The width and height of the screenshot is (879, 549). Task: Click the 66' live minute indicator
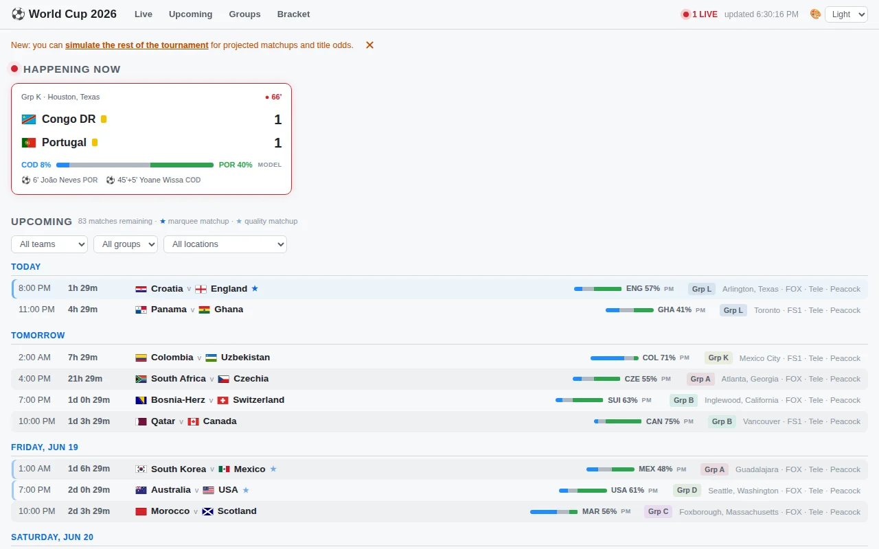[273, 97]
